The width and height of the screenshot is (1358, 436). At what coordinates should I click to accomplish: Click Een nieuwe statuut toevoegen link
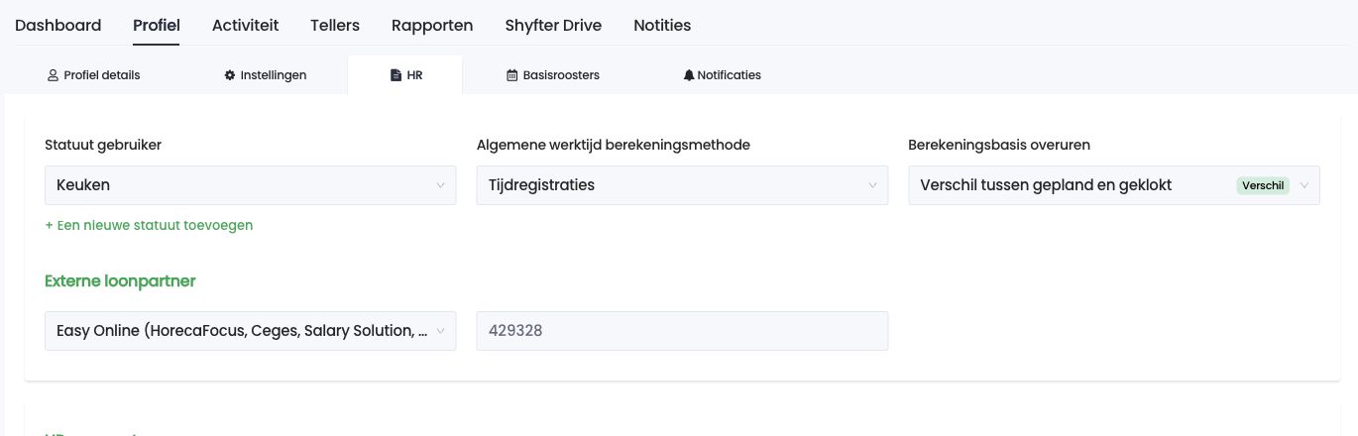point(149,225)
